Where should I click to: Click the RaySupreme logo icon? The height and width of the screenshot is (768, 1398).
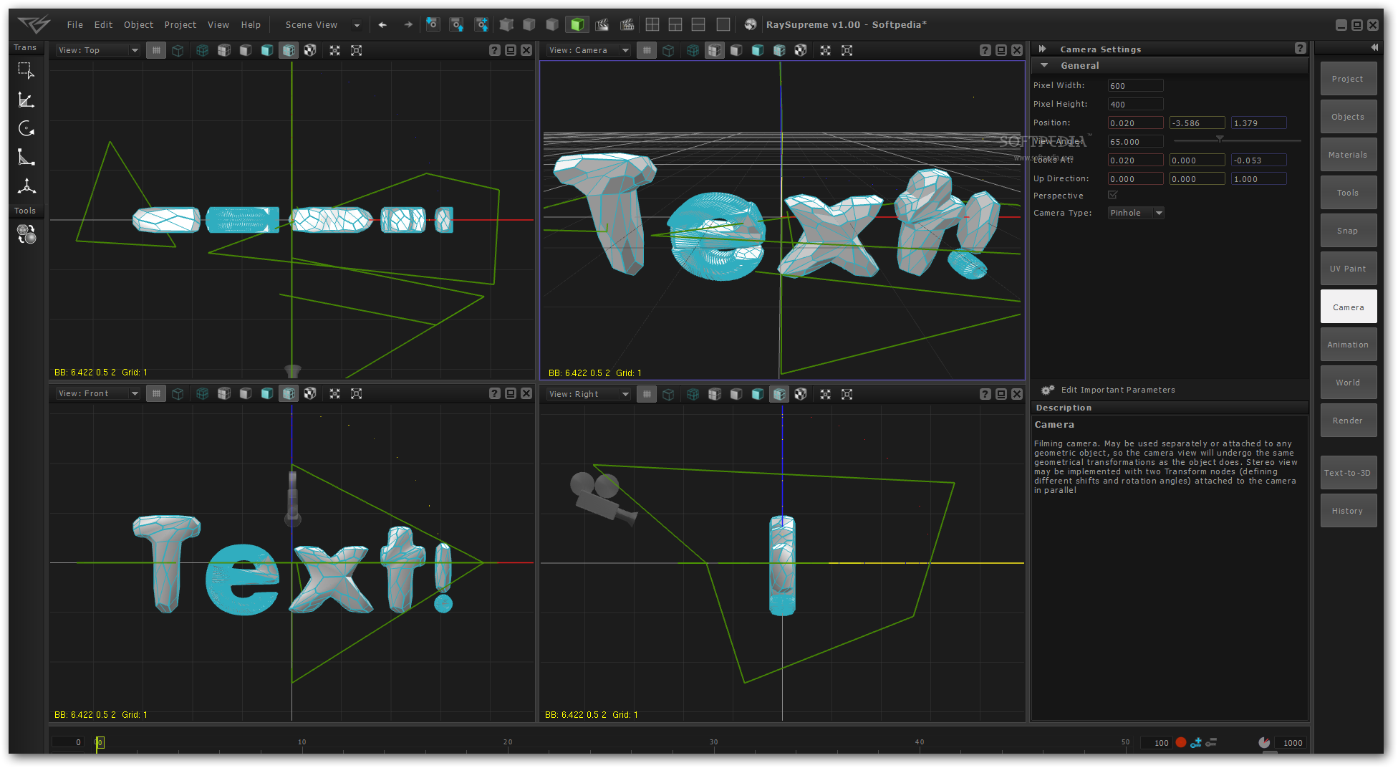(x=34, y=25)
